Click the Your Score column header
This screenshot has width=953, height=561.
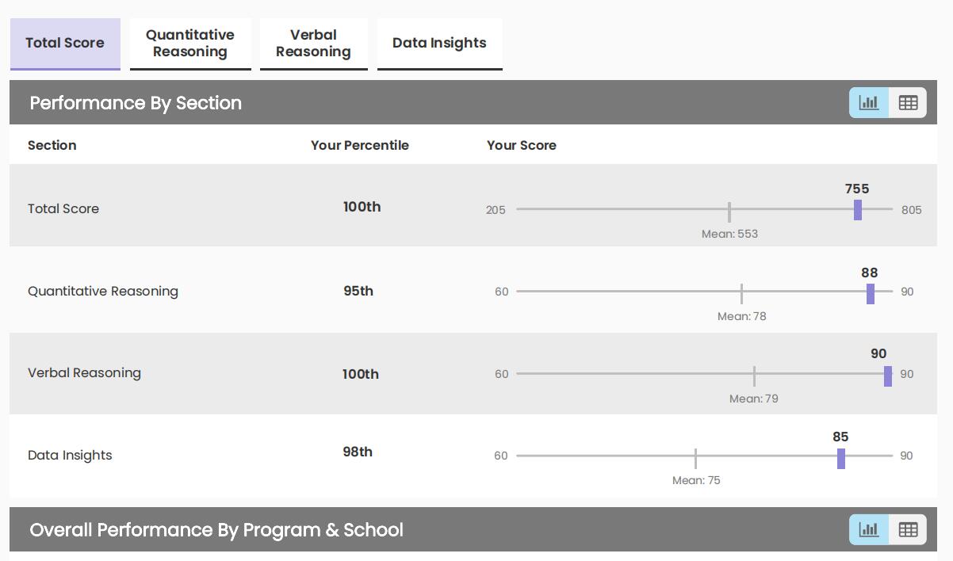(x=522, y=146)
